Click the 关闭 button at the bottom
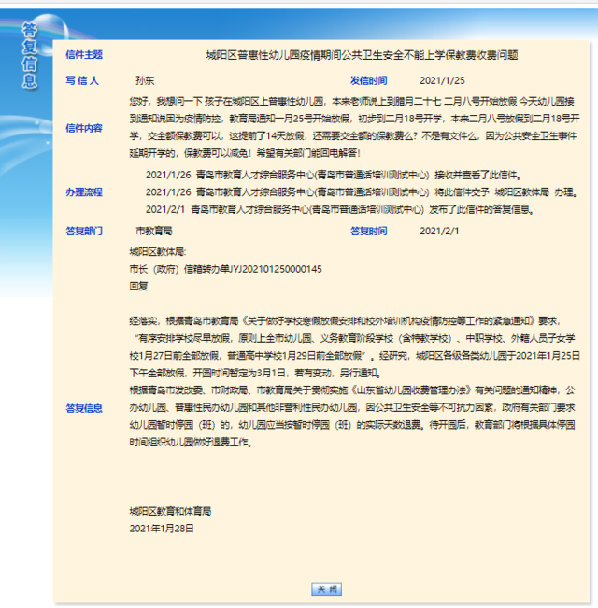This screenshot has height=608, width=598. tap(326, 589)
